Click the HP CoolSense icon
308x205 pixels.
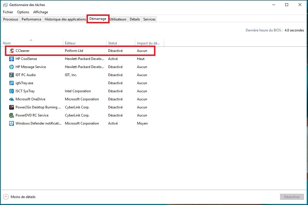(12, 59)
